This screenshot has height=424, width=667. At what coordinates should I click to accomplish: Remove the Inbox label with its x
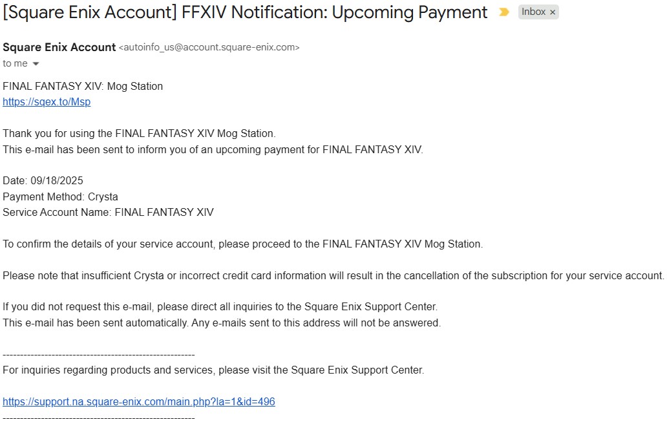[x=553, y=12]
